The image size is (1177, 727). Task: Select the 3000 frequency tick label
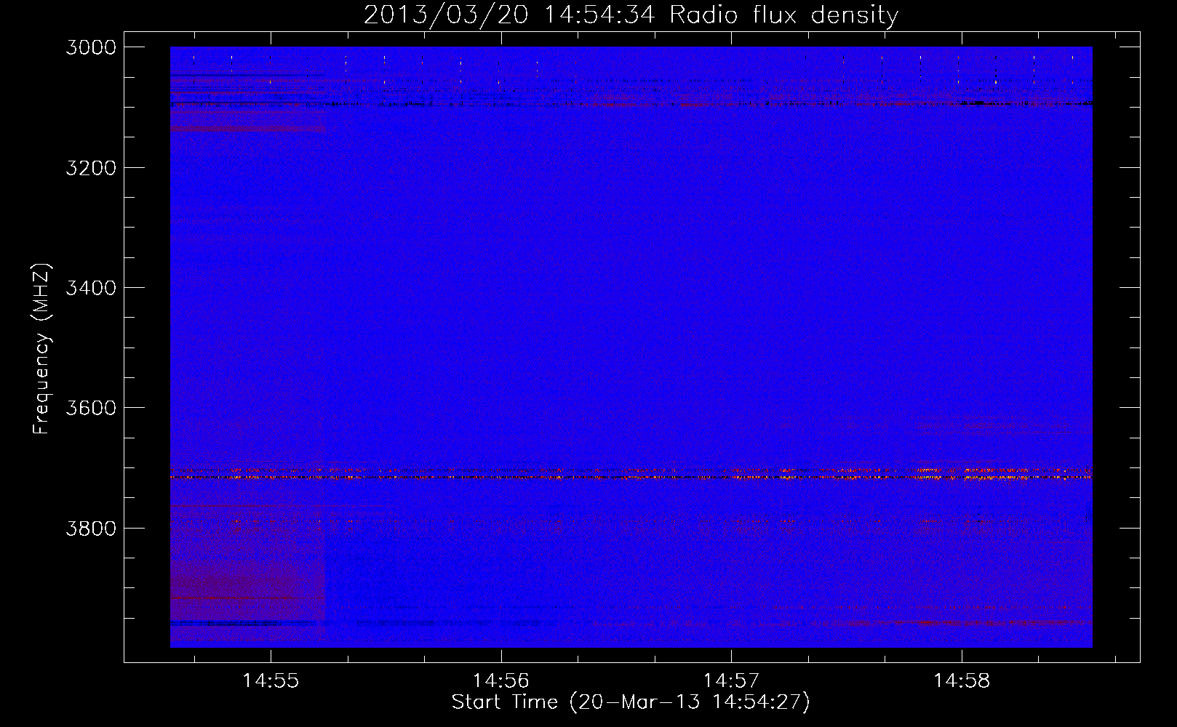pyautogui.click(x=91, y=47)
